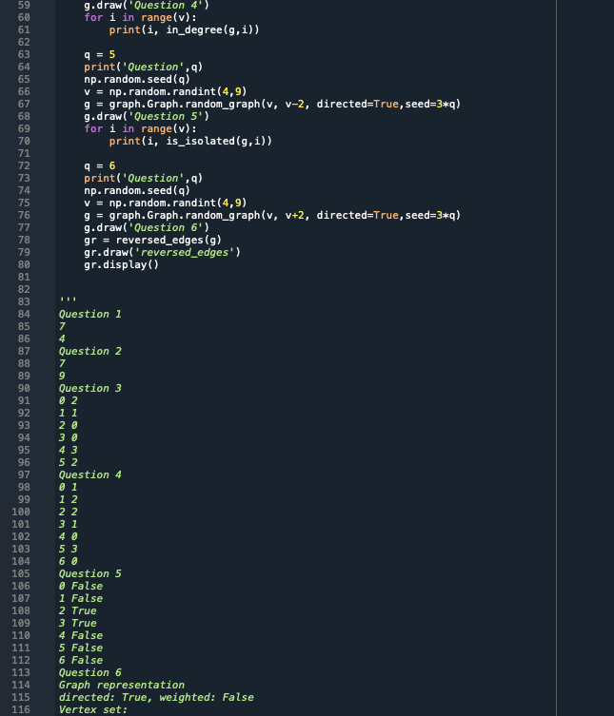Click the gr.display() call

point(121,265)
